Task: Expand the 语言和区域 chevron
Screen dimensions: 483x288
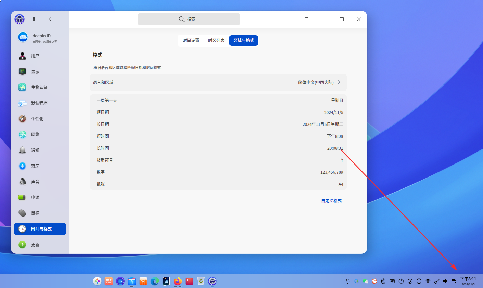Action: [339, 82]
